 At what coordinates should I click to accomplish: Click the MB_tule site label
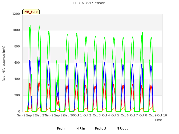pos(31,11)
